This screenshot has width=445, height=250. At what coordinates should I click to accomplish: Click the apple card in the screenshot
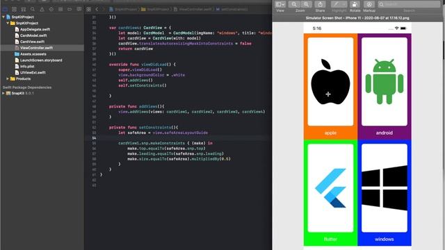click(x=330, y=86)
